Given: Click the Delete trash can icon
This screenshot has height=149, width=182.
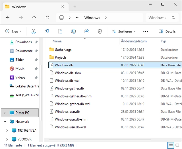Looking at the screenshot, I should [100, 31].
